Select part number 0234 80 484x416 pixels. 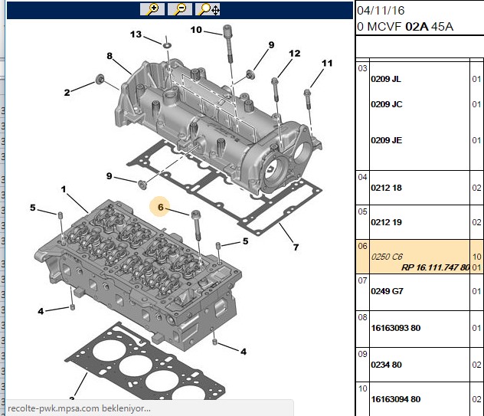[386, 365]
